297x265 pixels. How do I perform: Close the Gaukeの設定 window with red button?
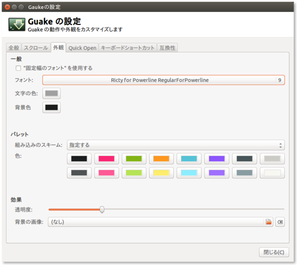7,7
